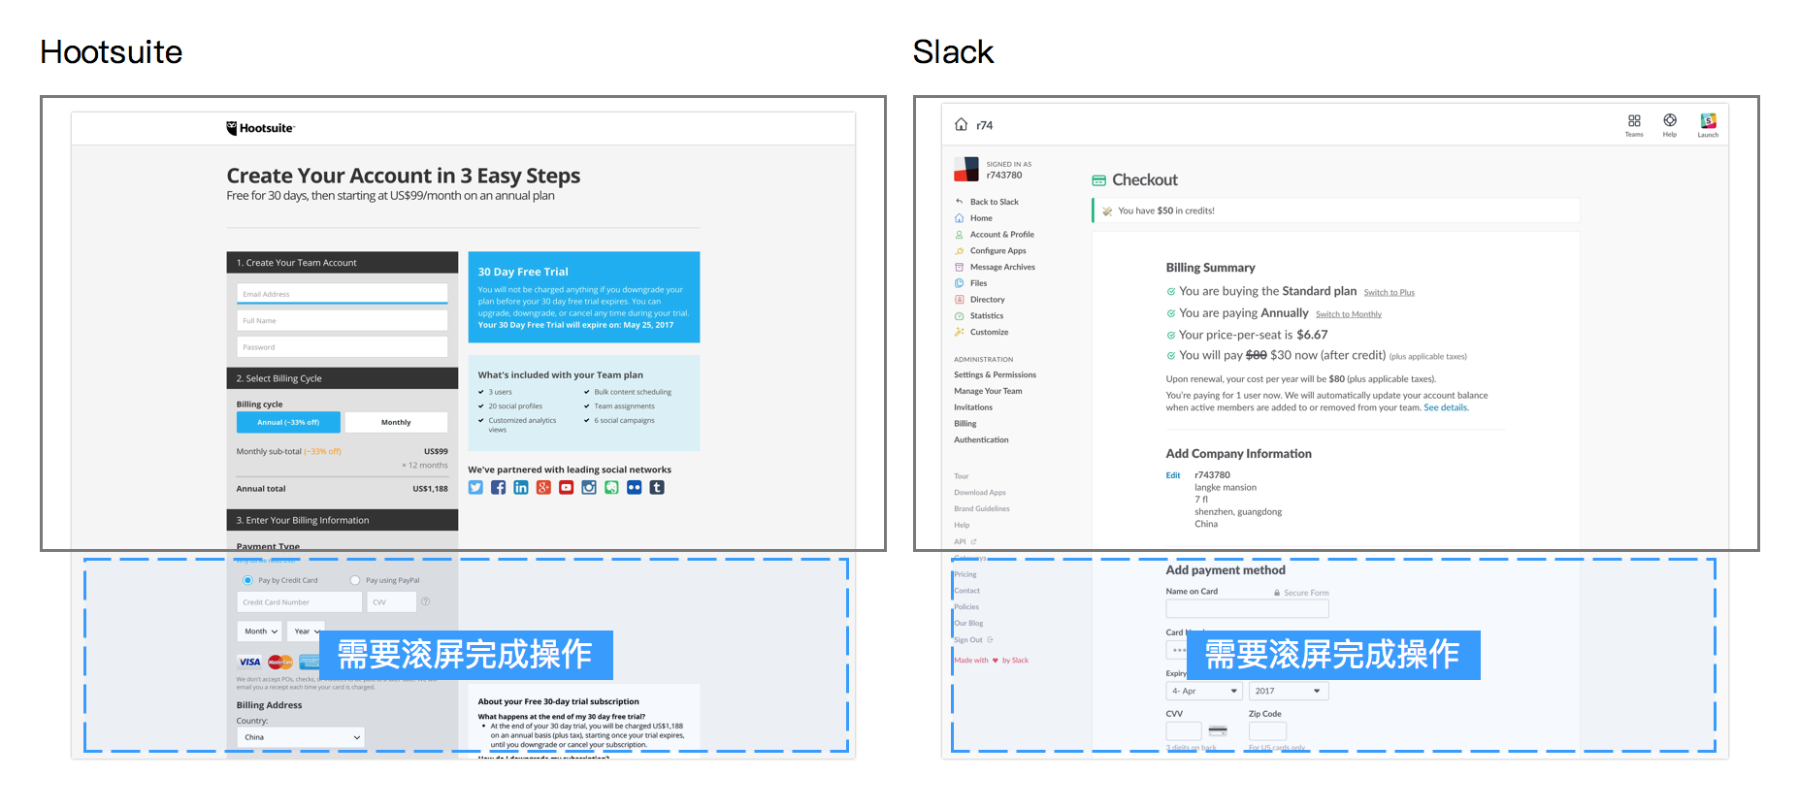Open Message Archives in sidebar
The image size is (1799, 809).
click(x=1002, y=267)
